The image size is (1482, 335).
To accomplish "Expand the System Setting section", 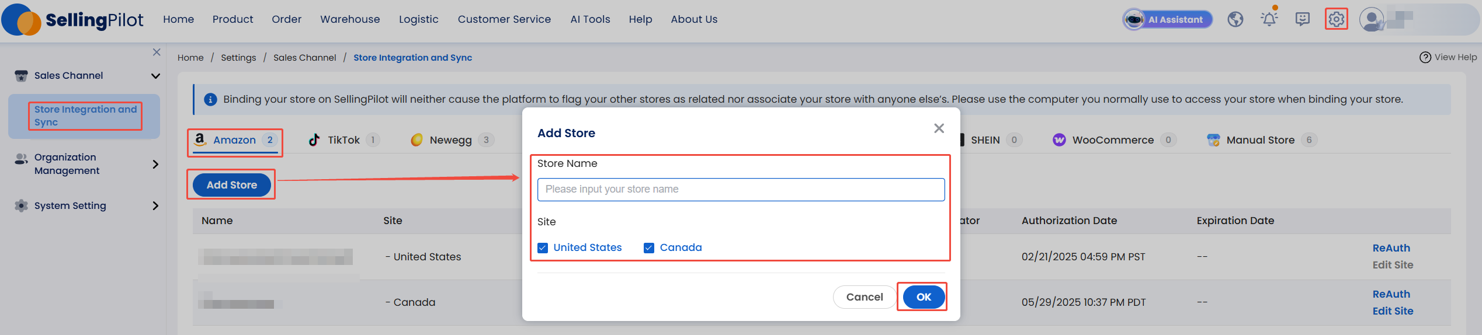I will pos(155,205).
